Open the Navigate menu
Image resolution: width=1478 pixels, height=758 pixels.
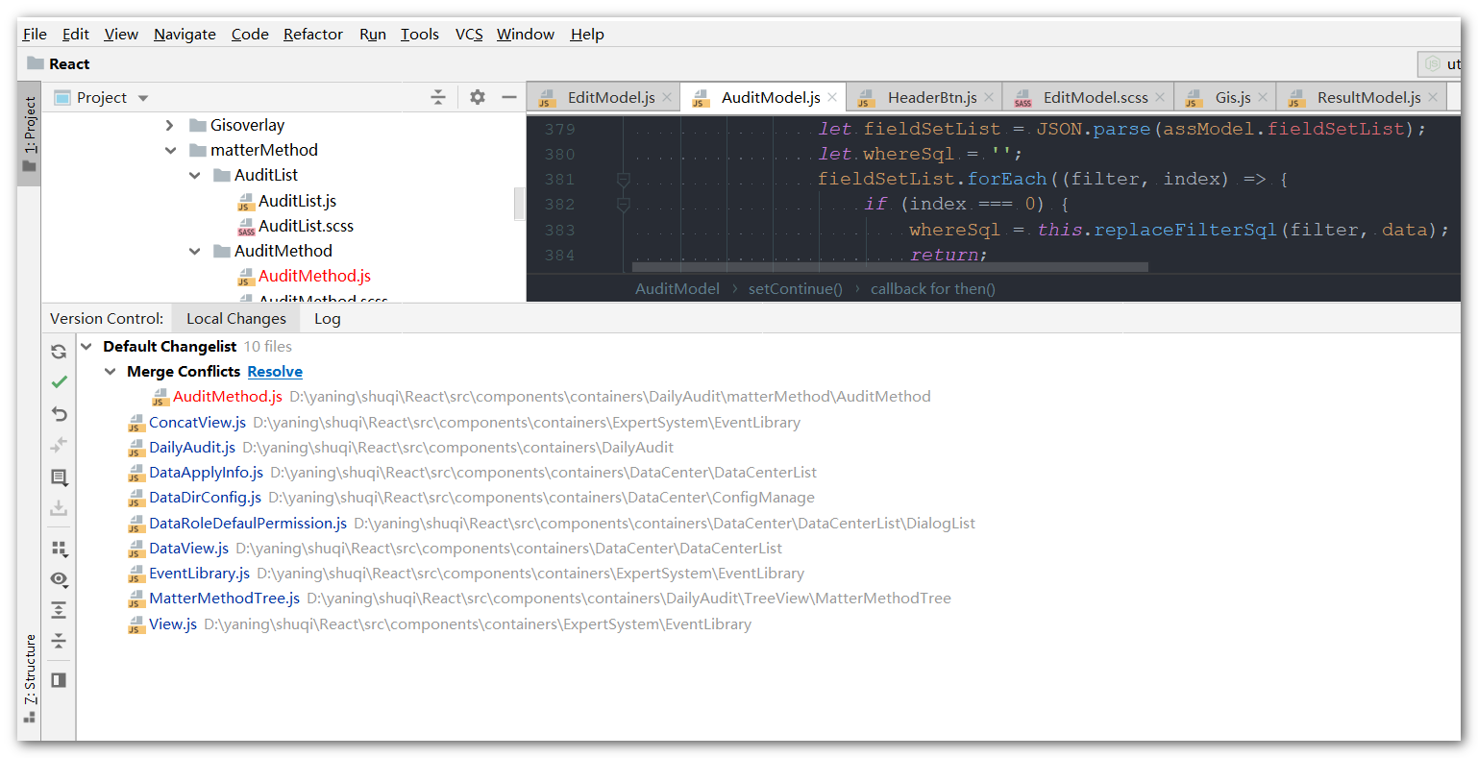pos(185,34)
